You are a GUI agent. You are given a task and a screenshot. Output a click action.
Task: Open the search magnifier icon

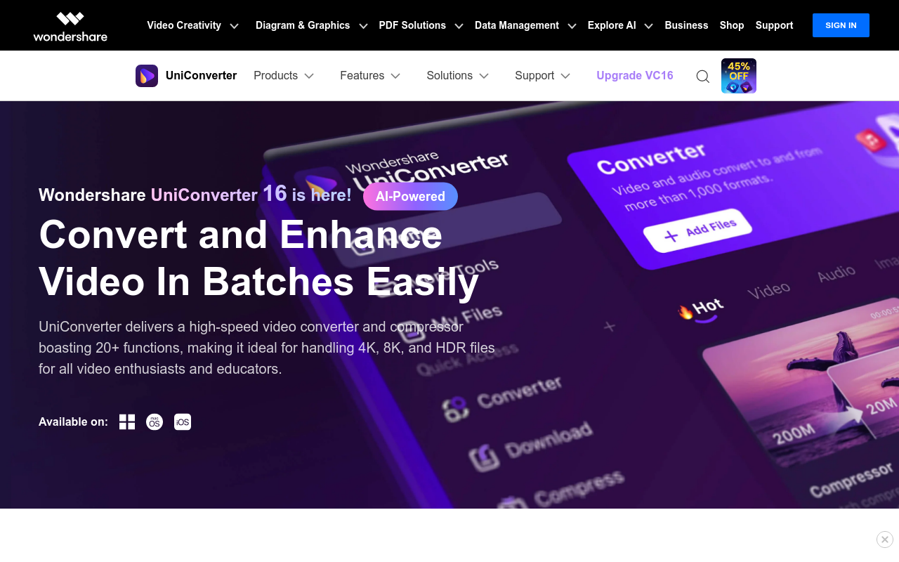tap(703, 77)
